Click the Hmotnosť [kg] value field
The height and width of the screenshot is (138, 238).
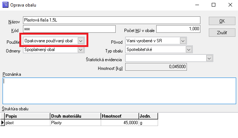tap(156, 67)
